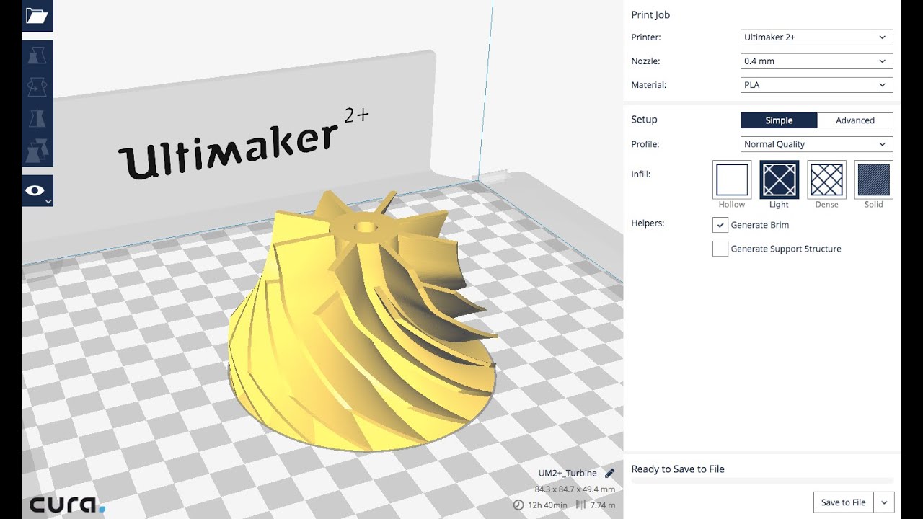Expand the Nozzle size dropdown
Viewport: 923px width, 519px height.
[816, 61]
